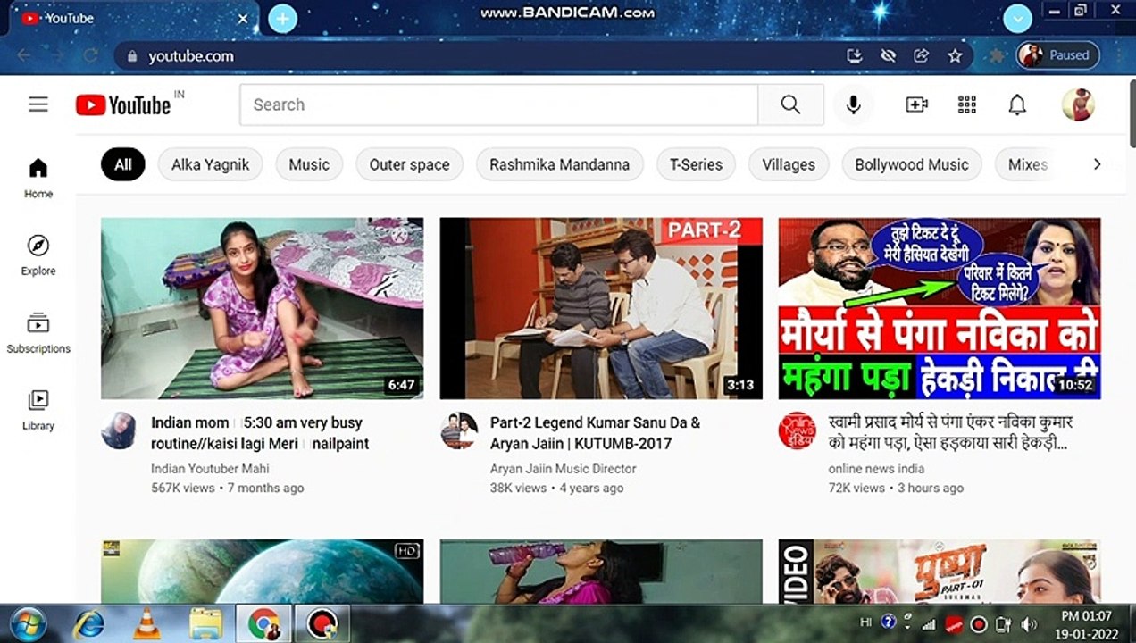The width and height of the screenshot is (1136, 643).
Task: Select the Villages filter chip
Action: 789,164
